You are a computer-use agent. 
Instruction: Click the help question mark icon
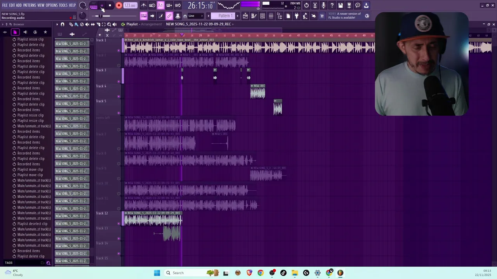[332, 5]
